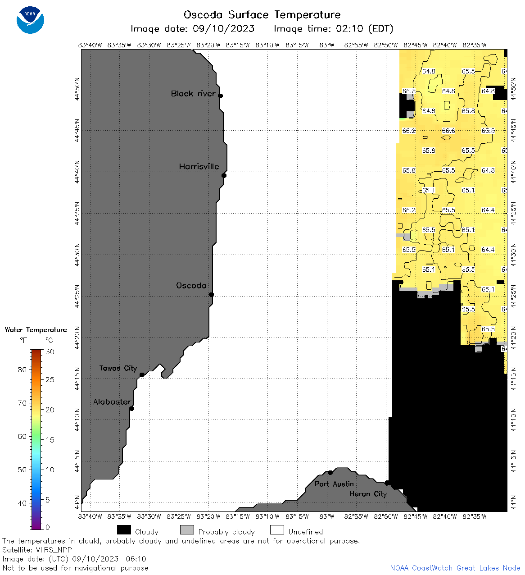Click the Image date 09/10/2023 header text

(192, 29)
